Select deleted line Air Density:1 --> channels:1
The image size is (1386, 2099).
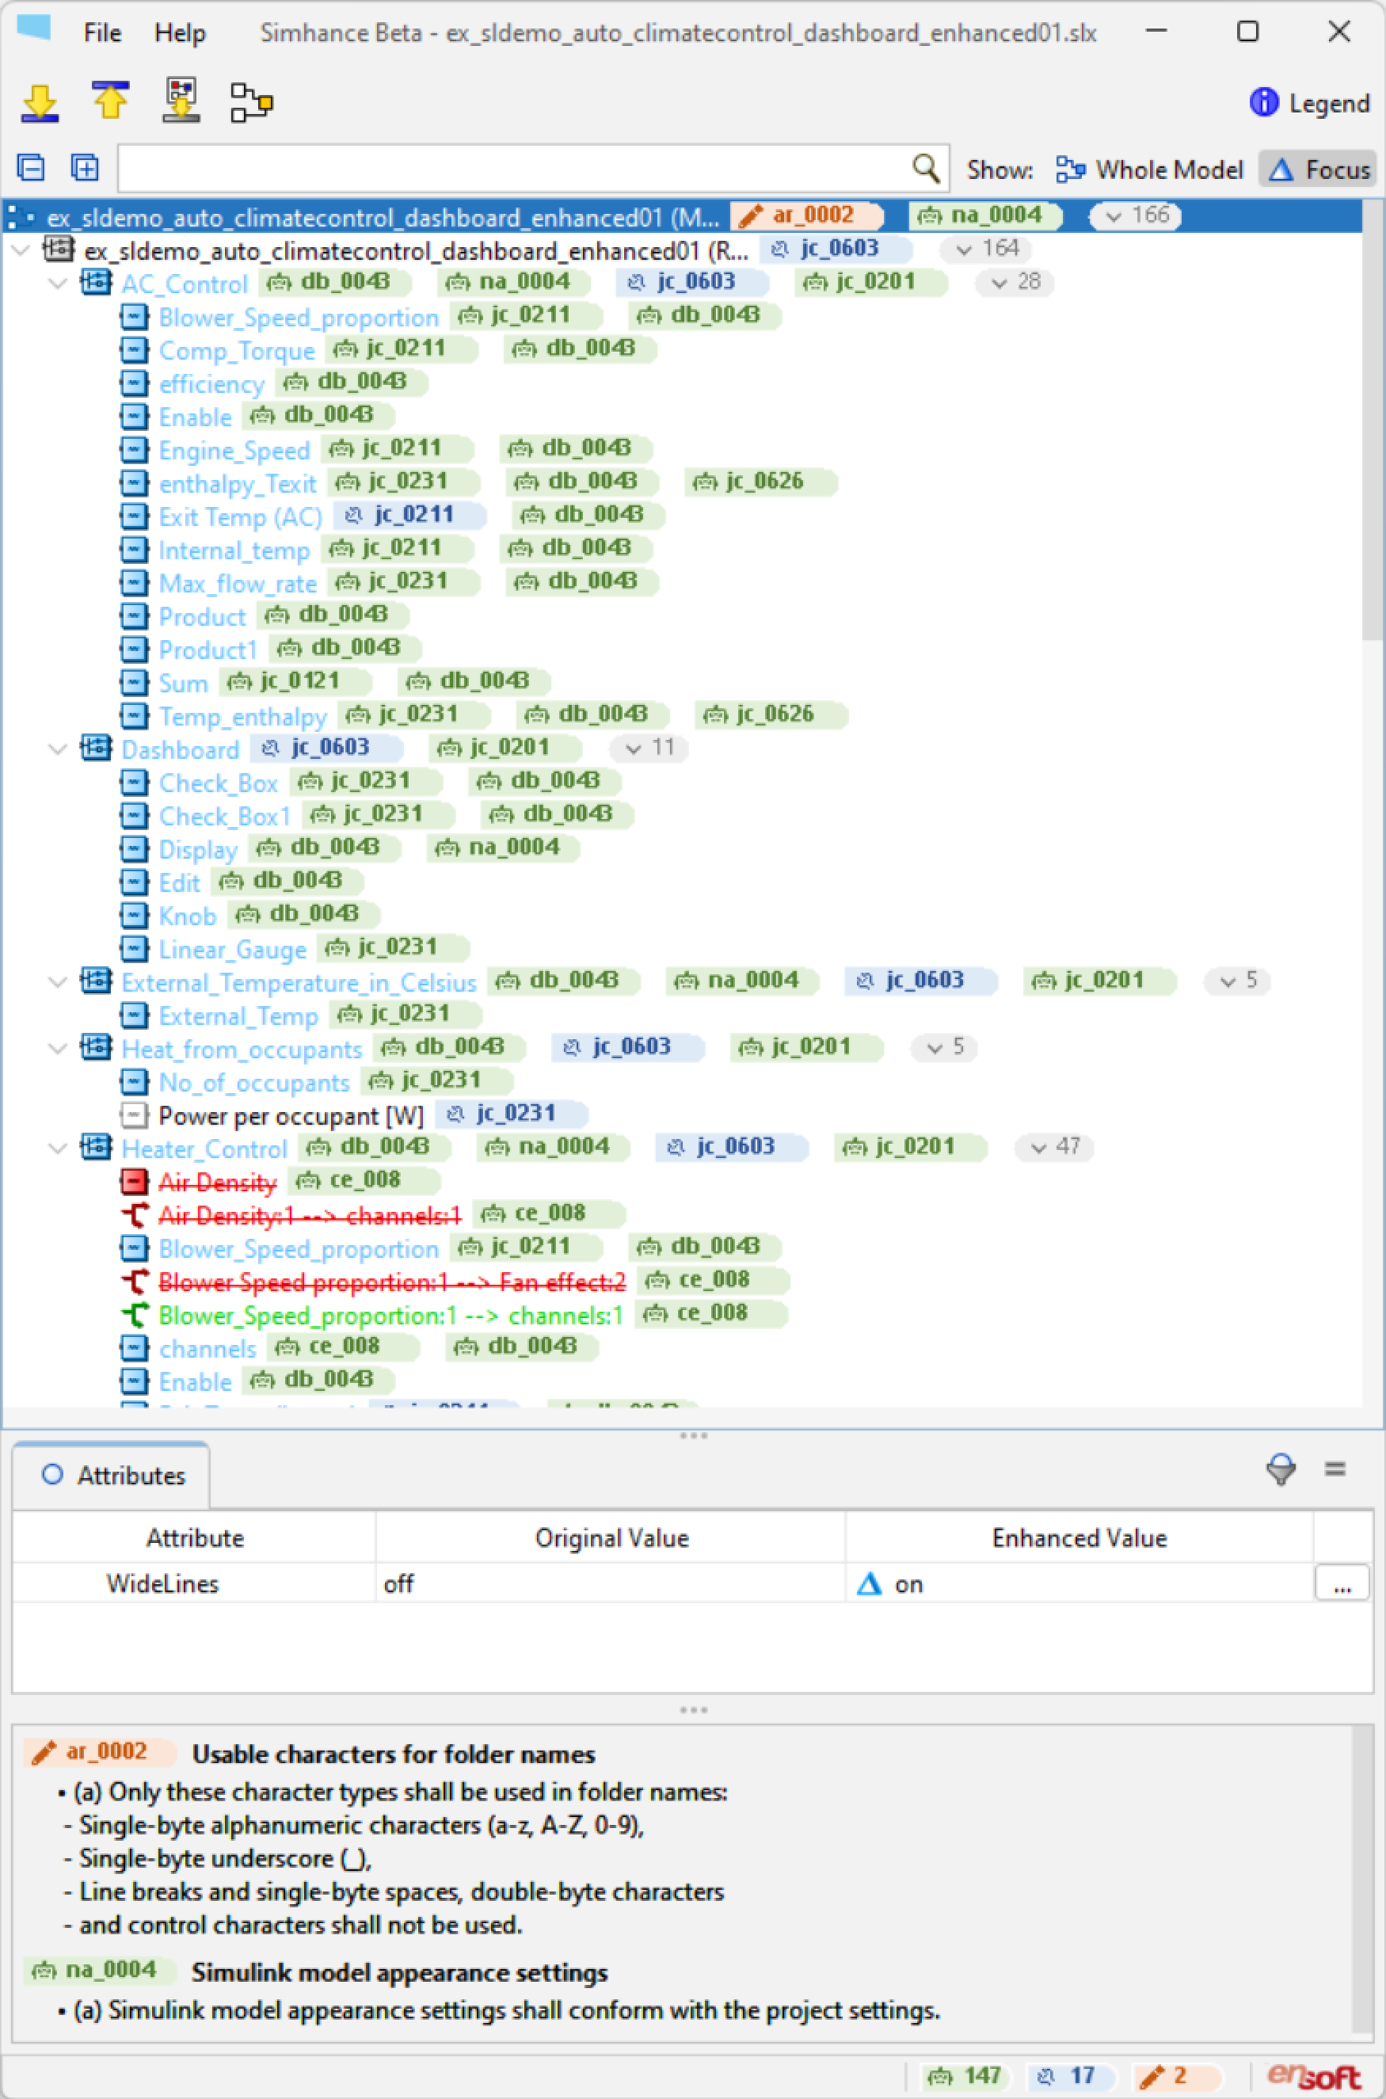tap(310, 1215)
